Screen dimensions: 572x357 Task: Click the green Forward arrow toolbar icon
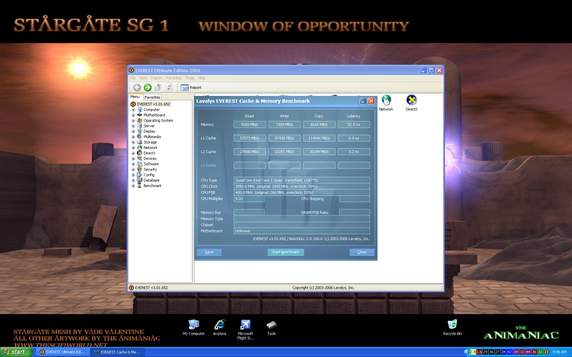[x=147, y=87]
